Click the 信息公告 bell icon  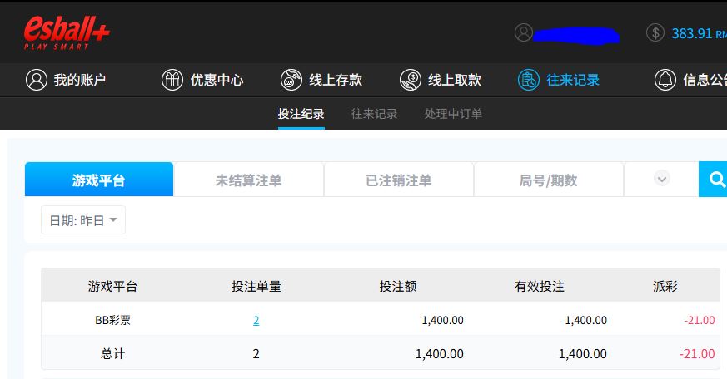665,80
